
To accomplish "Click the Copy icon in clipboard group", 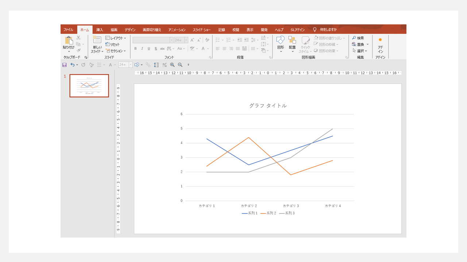I will (x=78, y=44).
